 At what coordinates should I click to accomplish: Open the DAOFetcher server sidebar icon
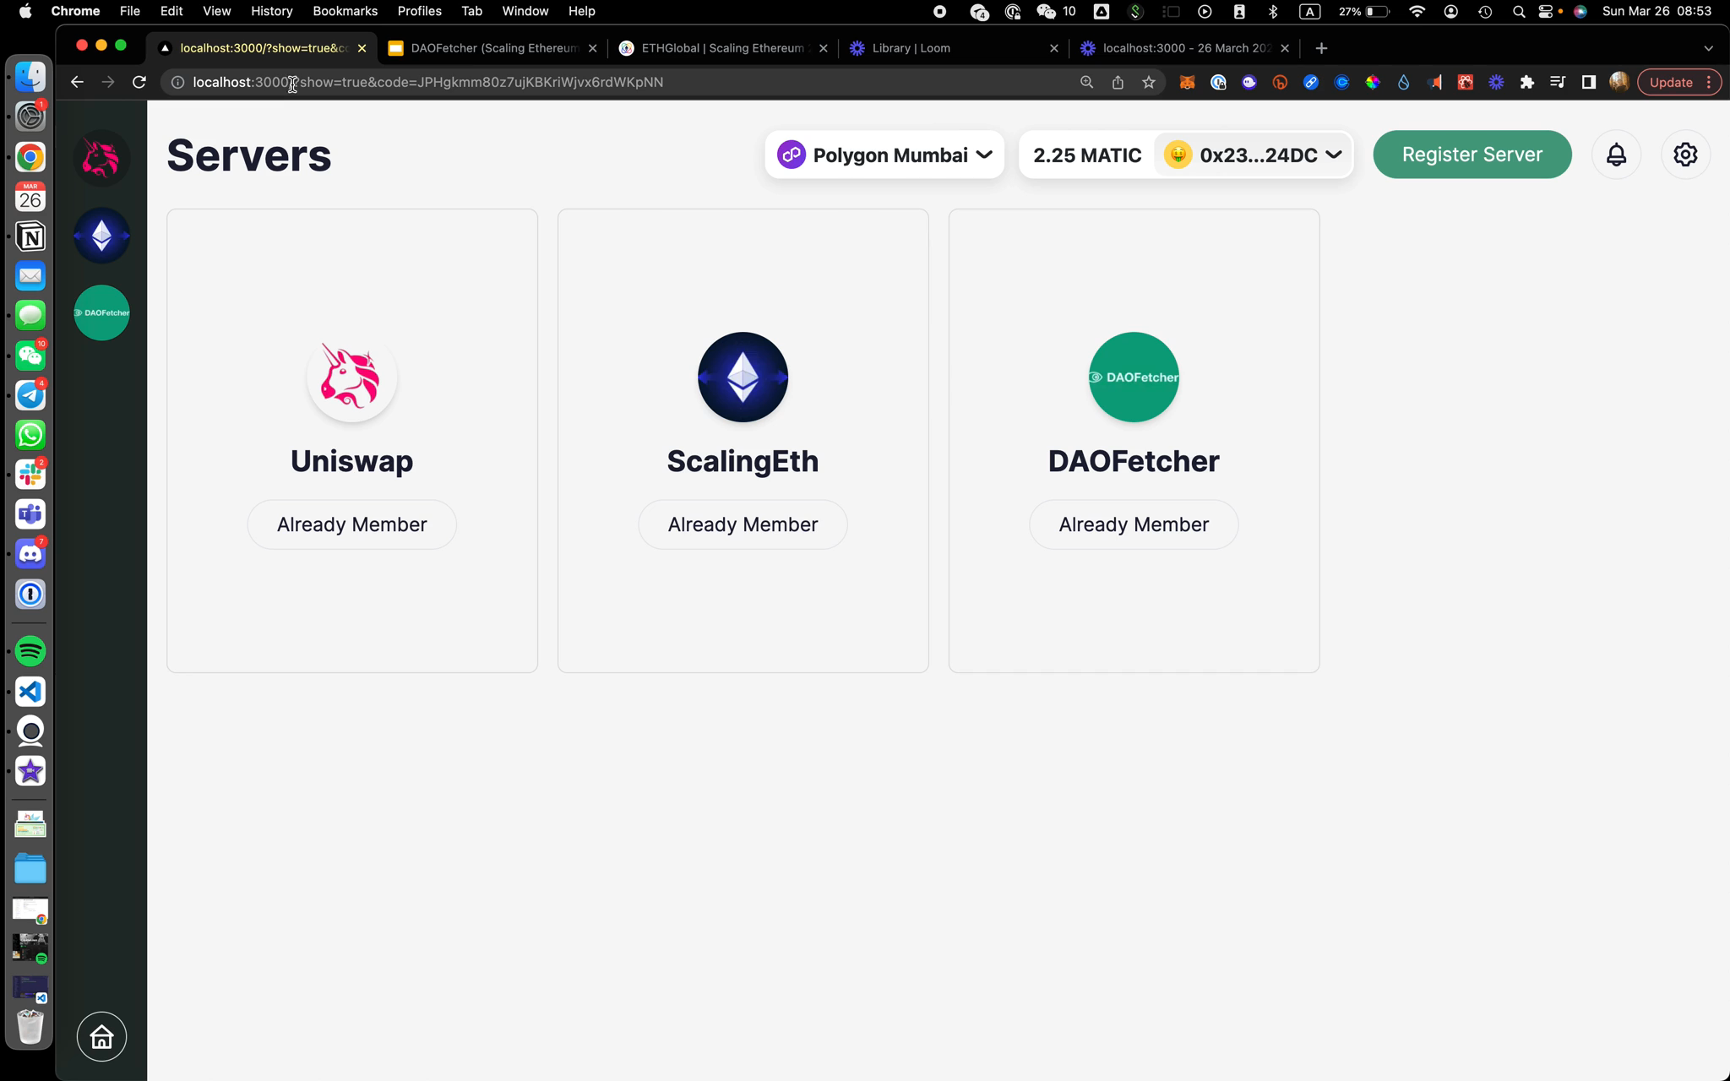101,312
